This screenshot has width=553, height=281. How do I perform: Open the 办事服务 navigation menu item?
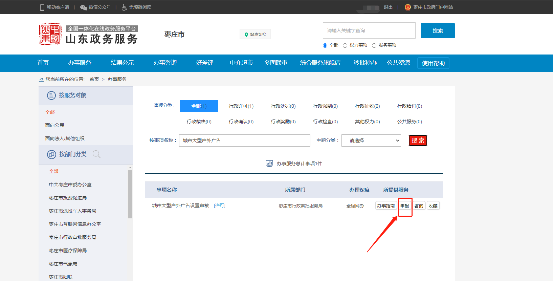(80, 63)
